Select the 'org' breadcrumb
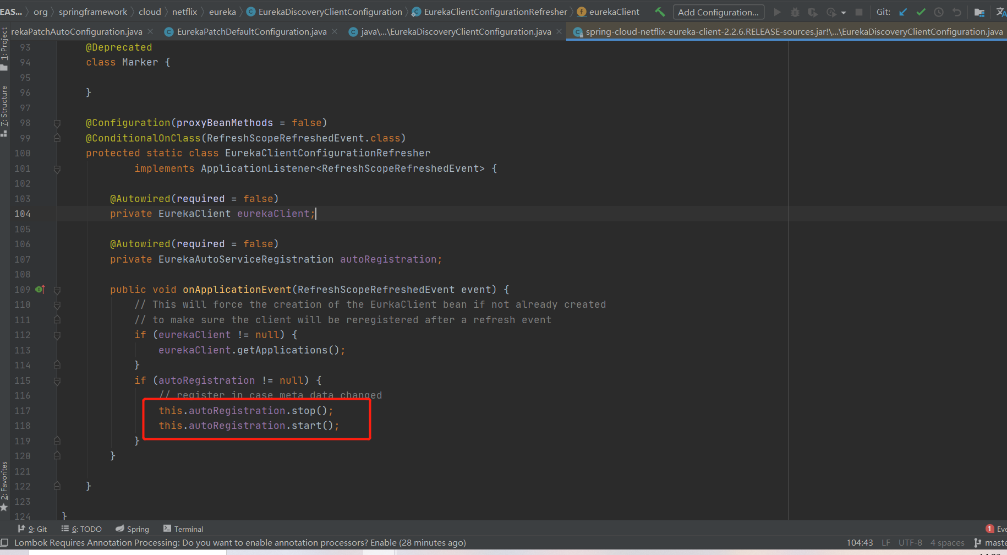The width and height of the screenshot is (1007, 555). point(41,12)
